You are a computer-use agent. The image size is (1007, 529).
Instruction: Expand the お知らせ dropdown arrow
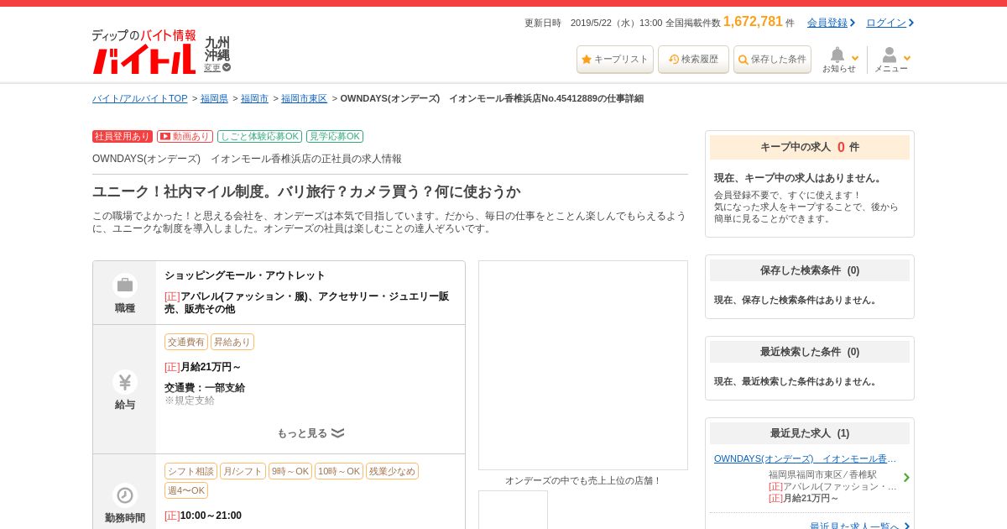pos(855,58)
